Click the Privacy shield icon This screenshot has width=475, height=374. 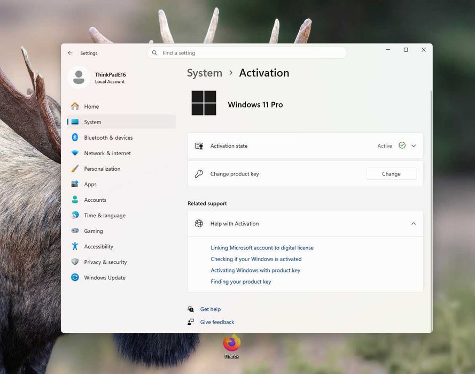[75, 262]
